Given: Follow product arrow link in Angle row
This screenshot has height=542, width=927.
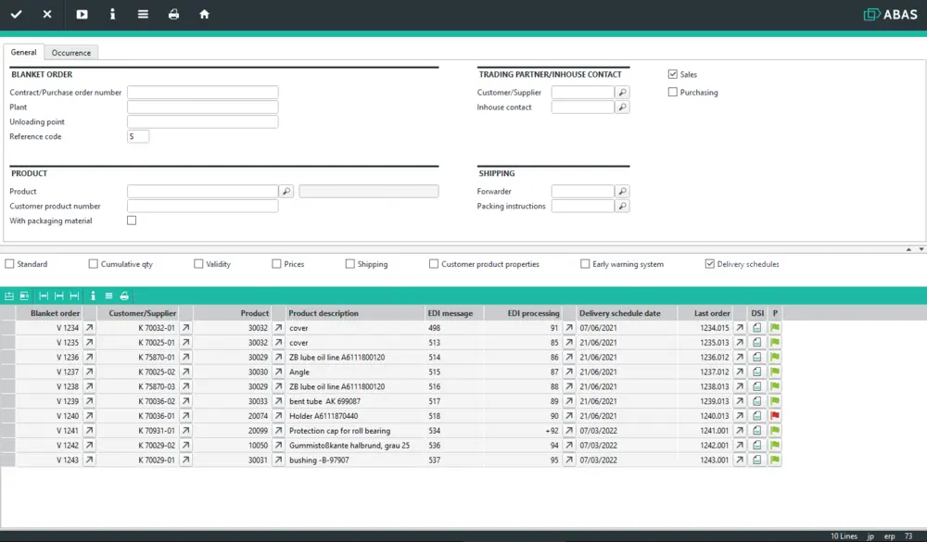Looking at the screenshot, I should (278, 372).
